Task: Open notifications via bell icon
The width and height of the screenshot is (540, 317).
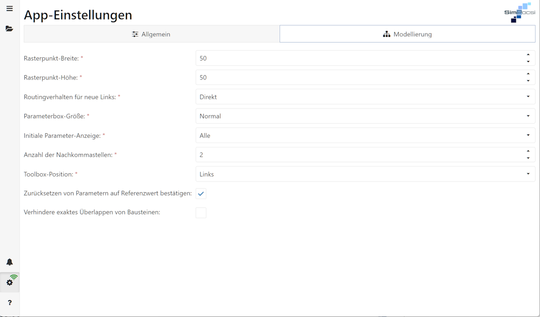Action: coord(9,262)
